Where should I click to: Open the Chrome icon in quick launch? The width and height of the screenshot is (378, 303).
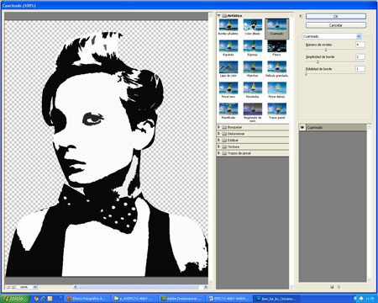[x=36, y=299]
